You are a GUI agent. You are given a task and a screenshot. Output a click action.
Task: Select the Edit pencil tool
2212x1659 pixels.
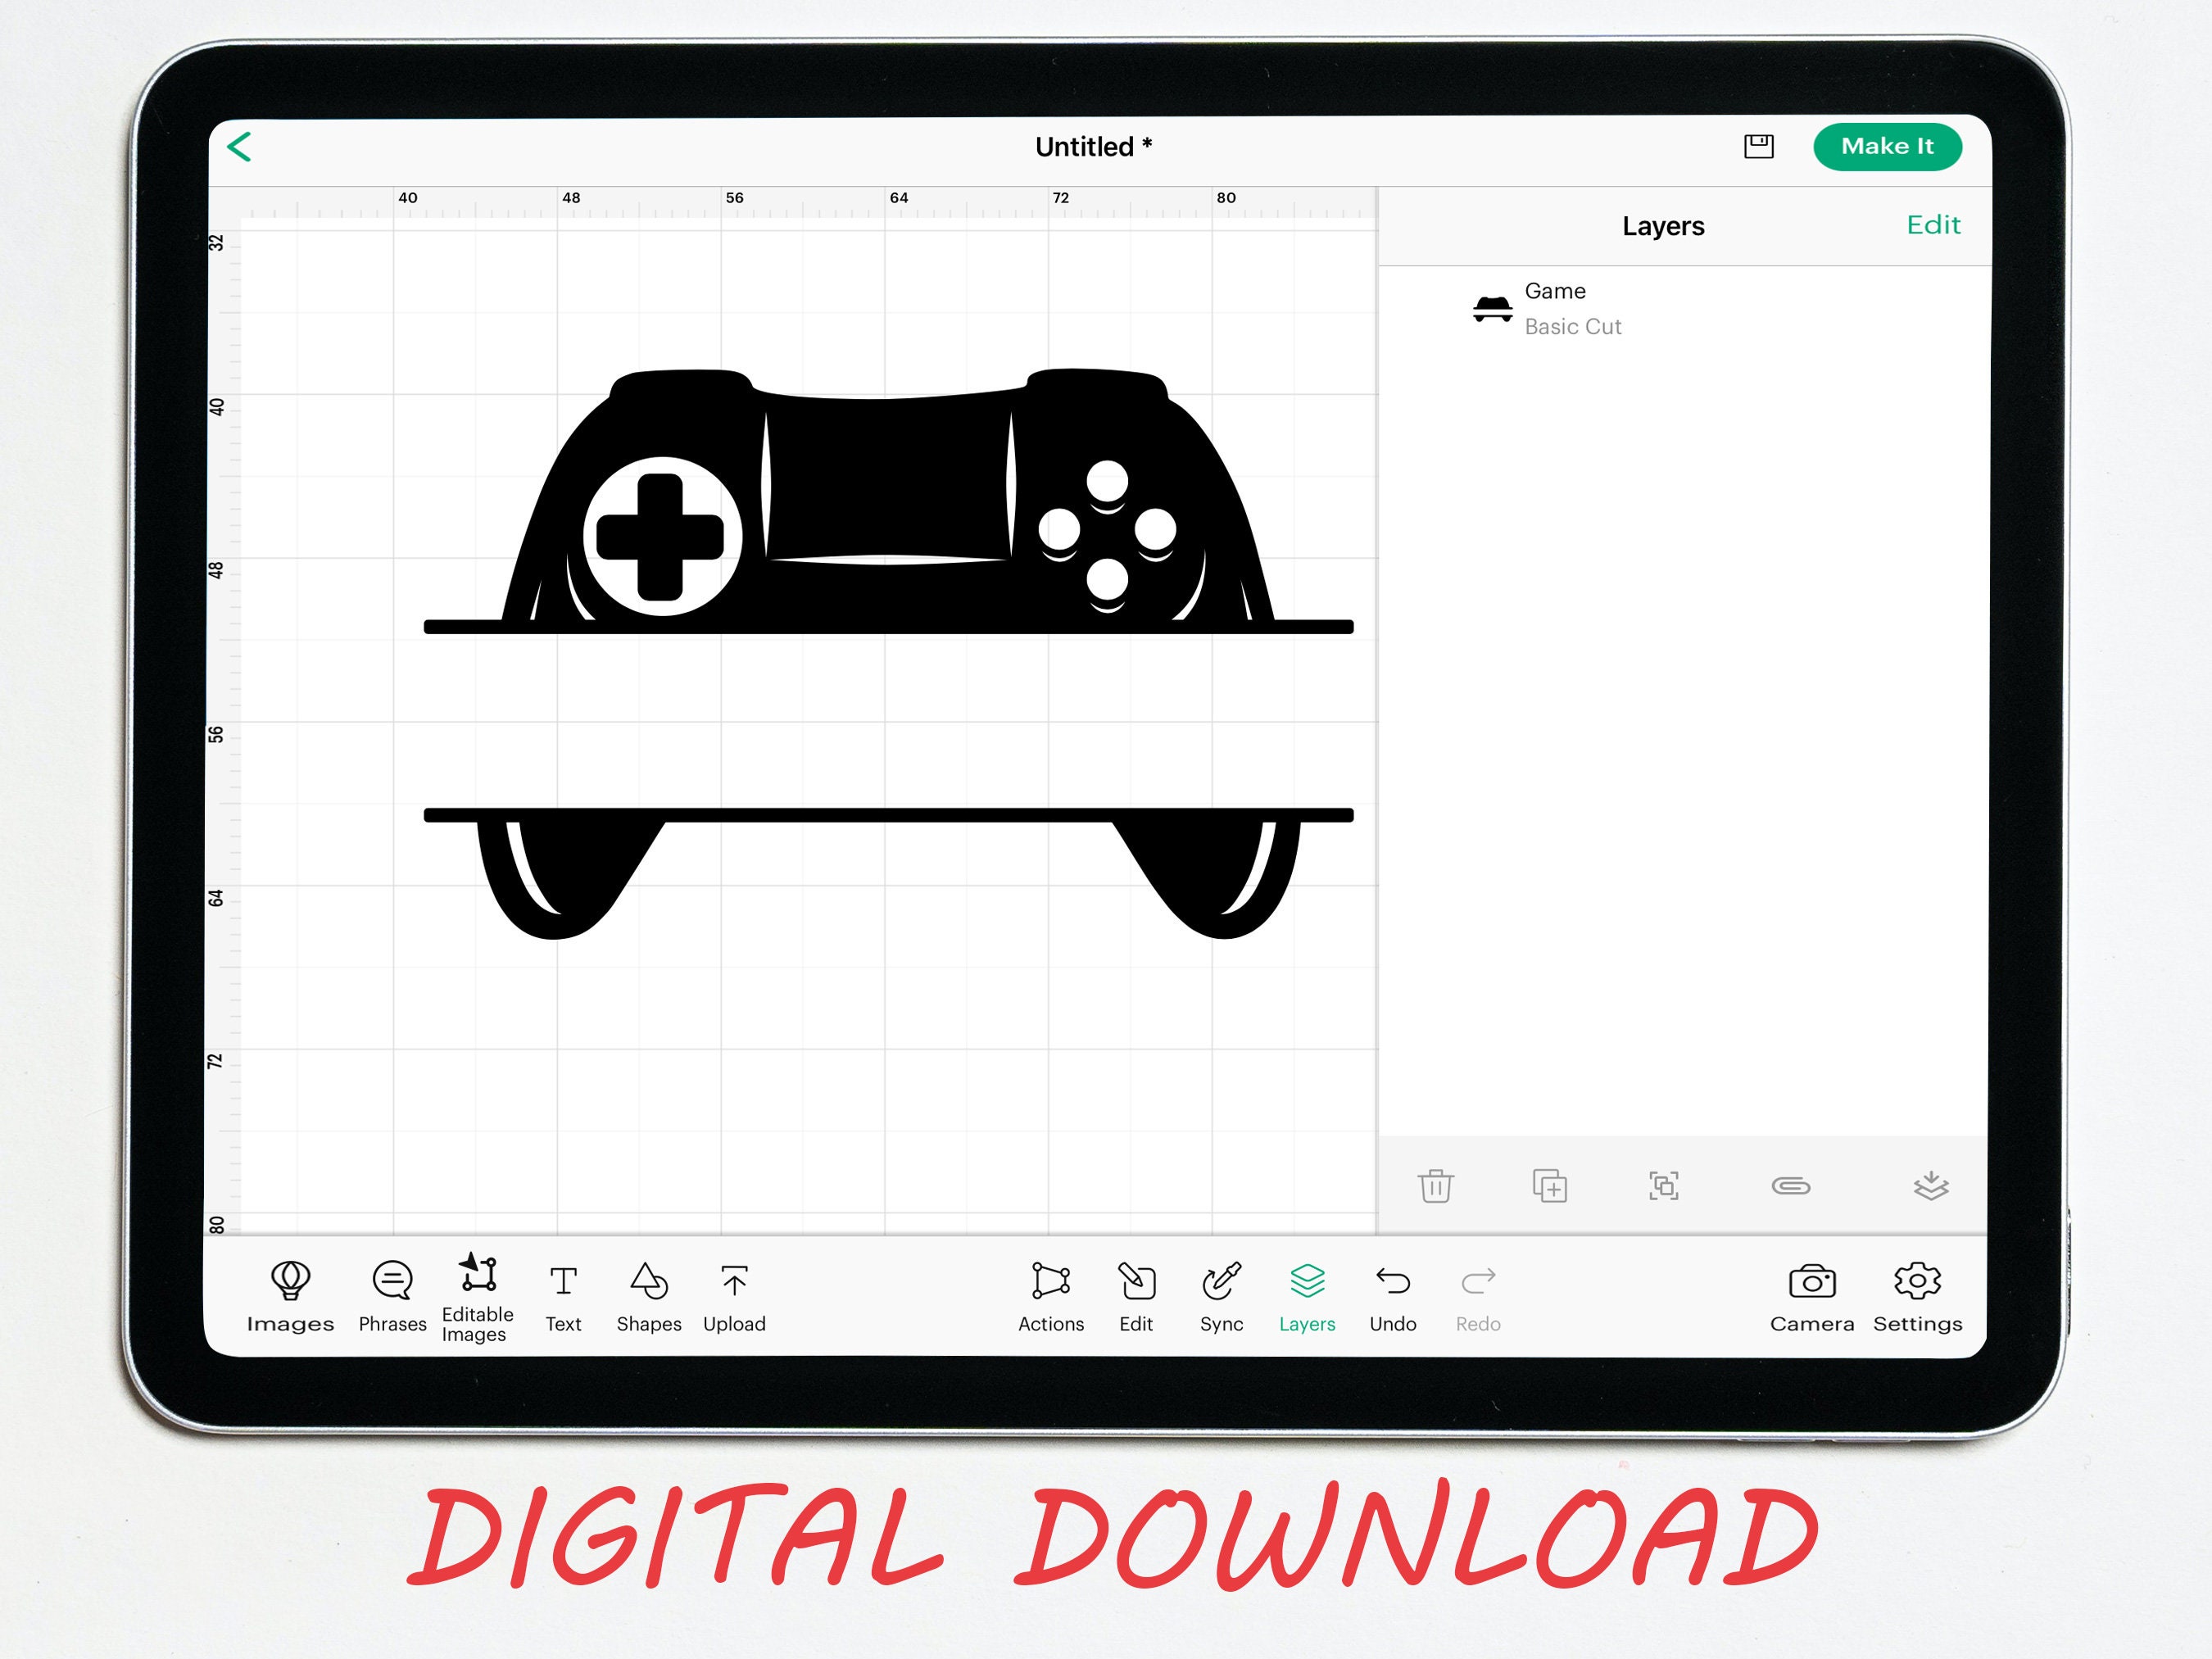tap(1136, 1295)
